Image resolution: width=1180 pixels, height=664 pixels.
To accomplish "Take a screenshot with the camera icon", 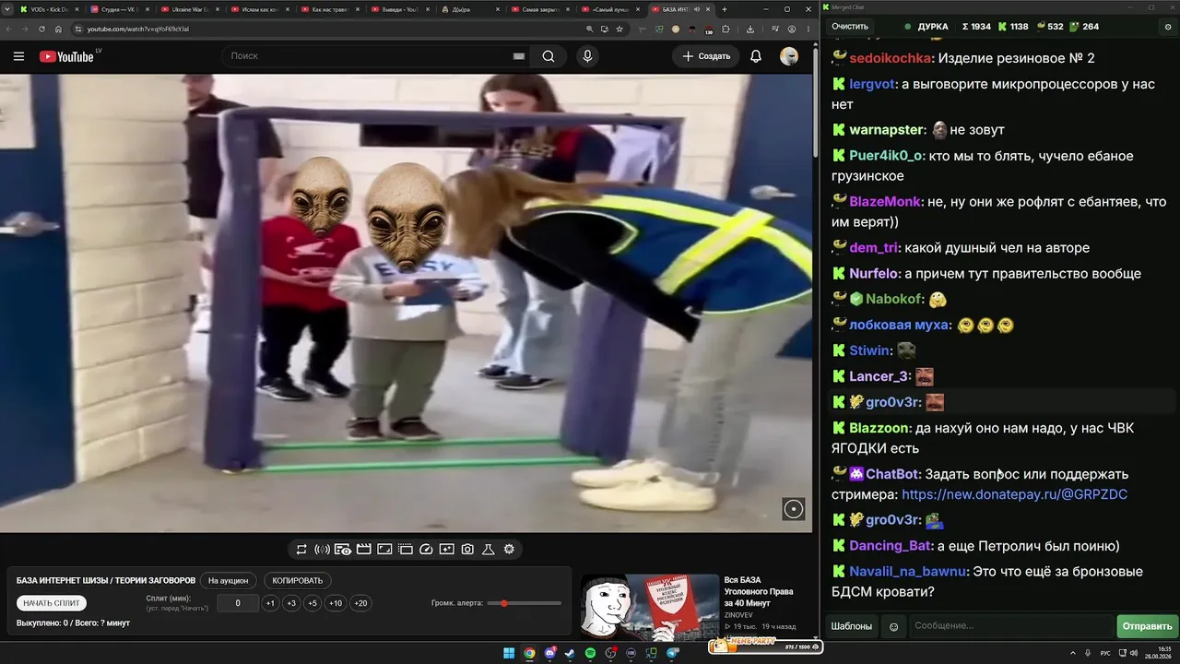I will tap(467, 550).
